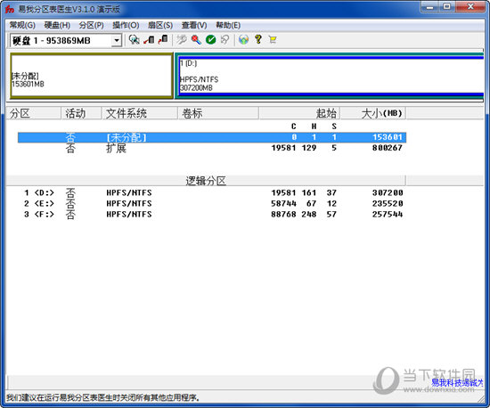Click the 活动 column header
The height and width of the screenshot is (408, 490).
[81, 113]
